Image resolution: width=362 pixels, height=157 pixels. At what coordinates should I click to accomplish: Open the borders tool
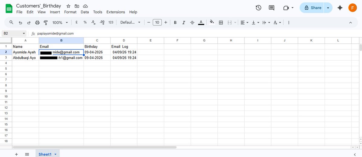pos(221,22)
